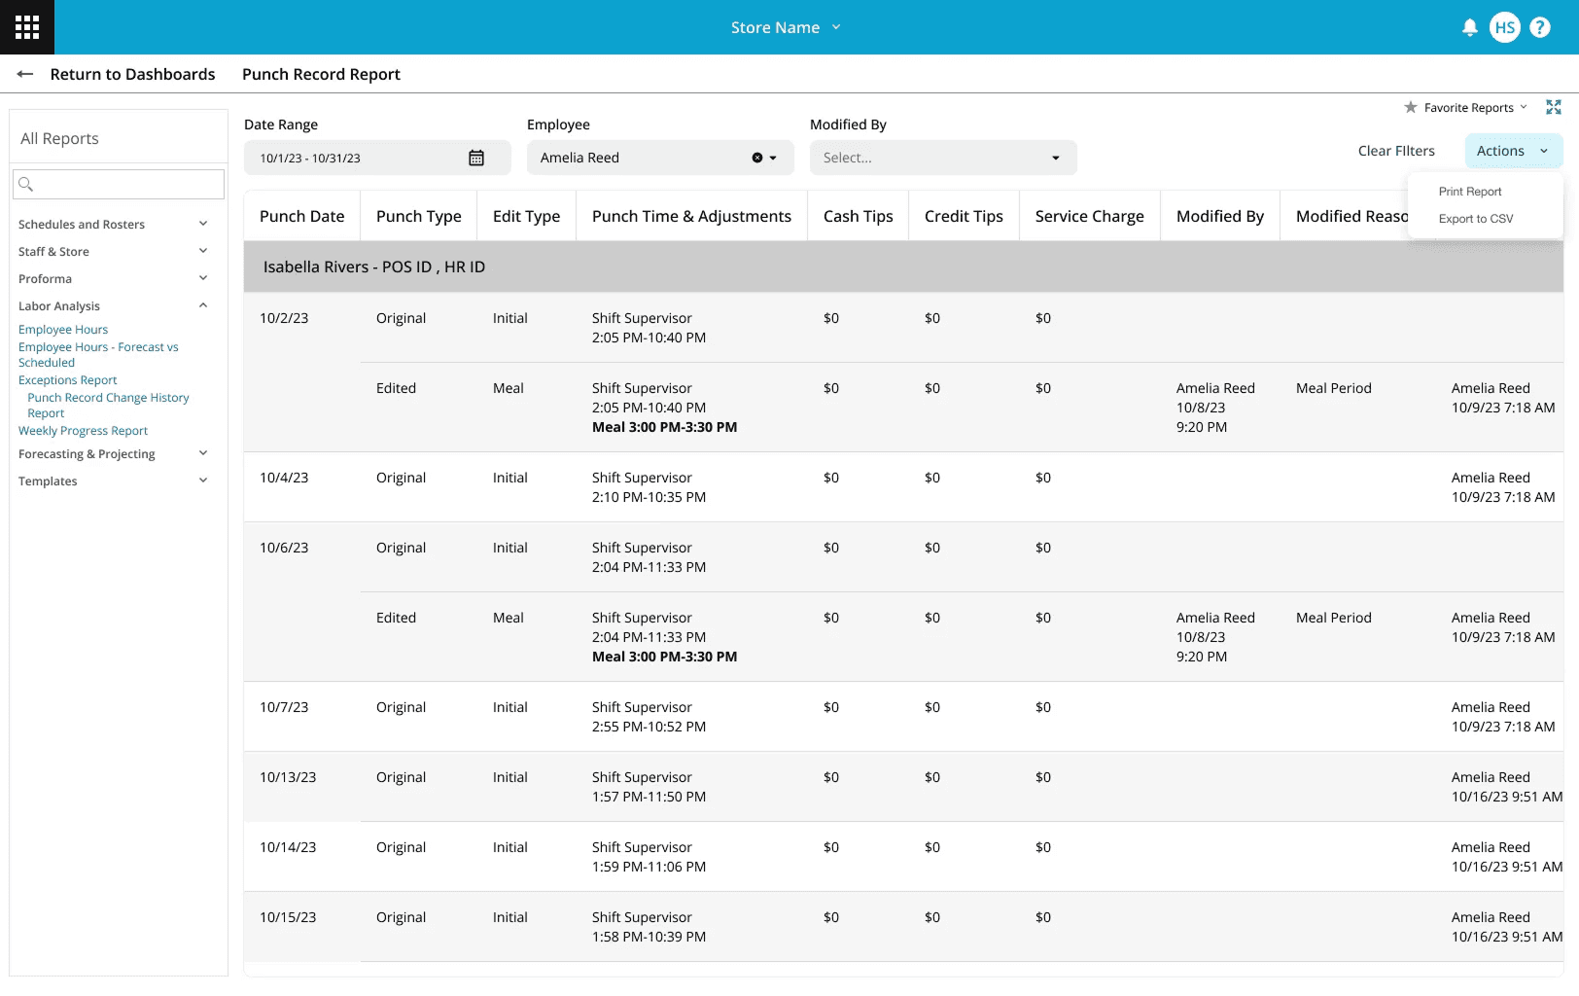Open the Exceptions Report link
The width and height of the screenshot is (1579, 996).
(x=67, y=380)
